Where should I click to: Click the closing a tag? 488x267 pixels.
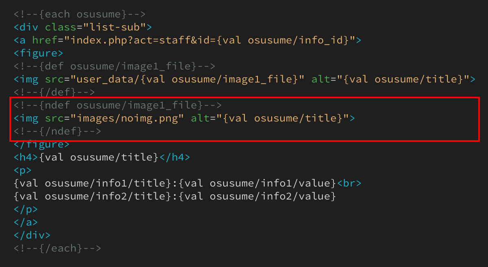[x=26, y=222]
